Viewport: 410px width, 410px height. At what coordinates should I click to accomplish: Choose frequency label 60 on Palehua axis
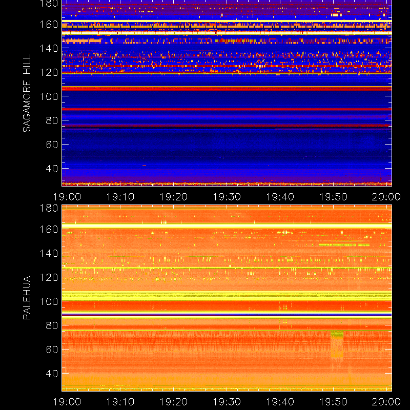click(52, 350)
